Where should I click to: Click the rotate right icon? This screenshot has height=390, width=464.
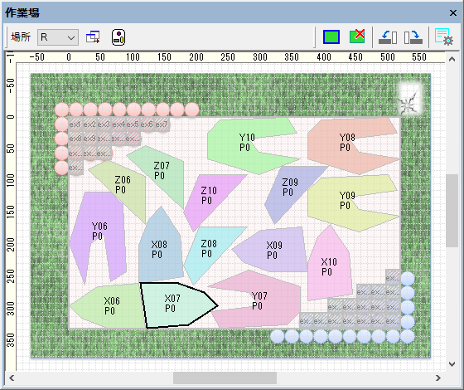point(413,37)
